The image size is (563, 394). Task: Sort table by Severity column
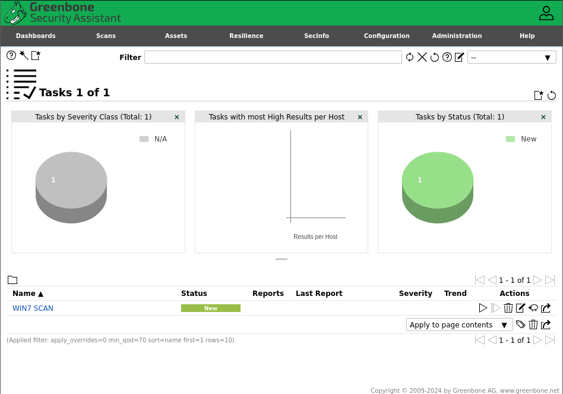click(x=416, y=294)
